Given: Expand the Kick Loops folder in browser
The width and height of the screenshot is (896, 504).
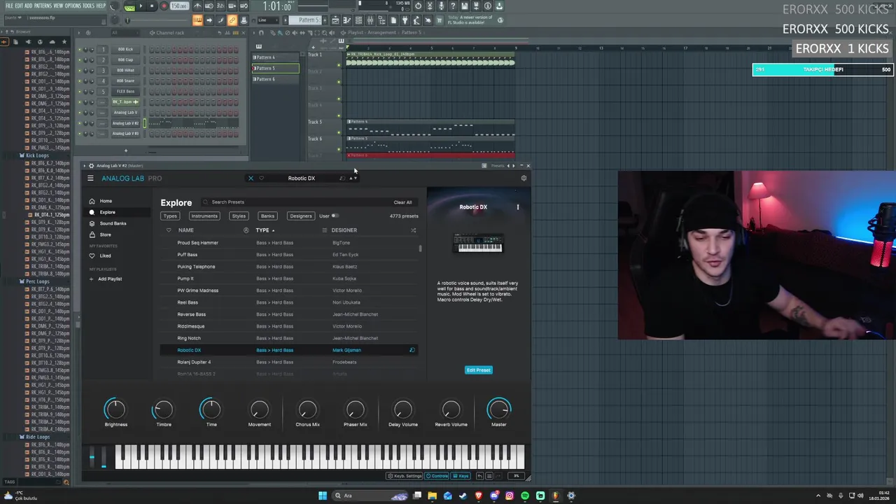Looking at the screenshot, I should (36, 155).
